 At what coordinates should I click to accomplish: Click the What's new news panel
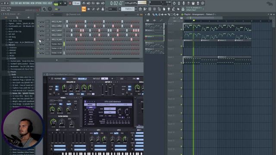[x=195, y=9]
